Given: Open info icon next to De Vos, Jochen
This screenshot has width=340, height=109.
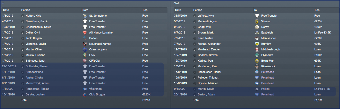Looking at the screenshot, I should tap(23, 94).
